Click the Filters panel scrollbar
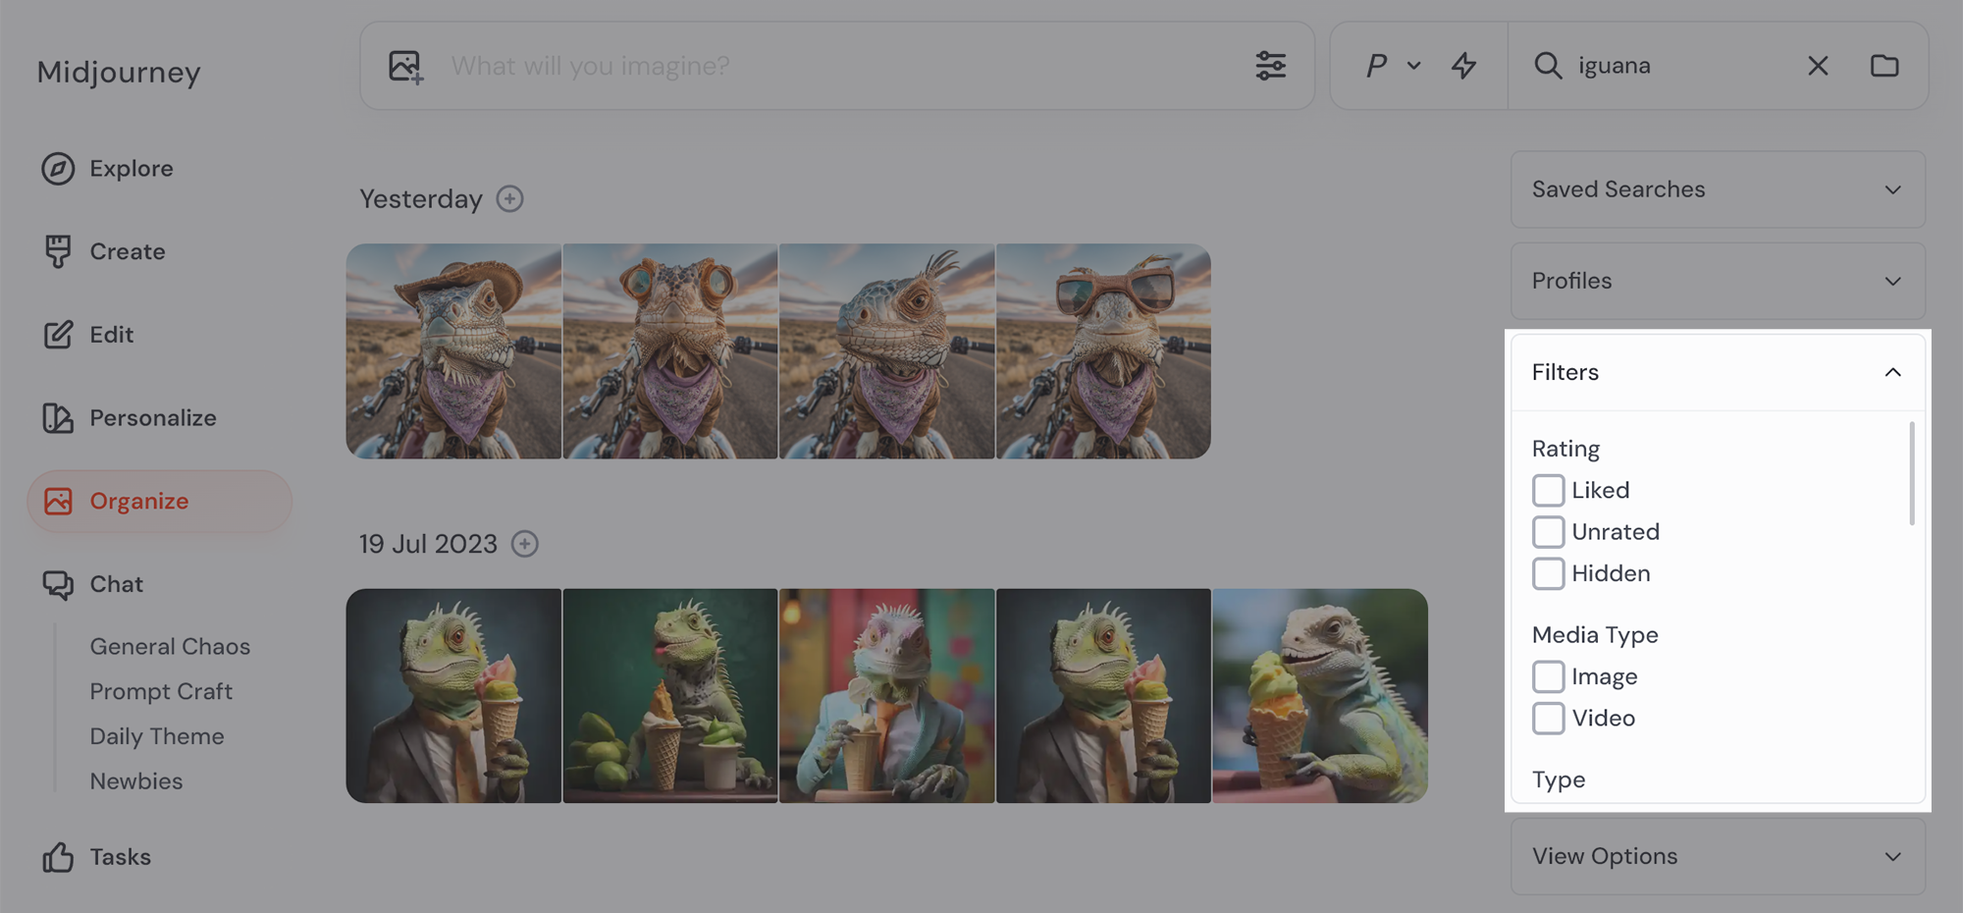The image size is (1963, 913). [1912, 473]
